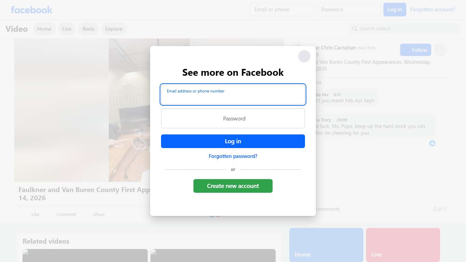Focus the dialog Email address or phone number field
Viewport: 466px width, 262px height.
click(x=233, y=94)
